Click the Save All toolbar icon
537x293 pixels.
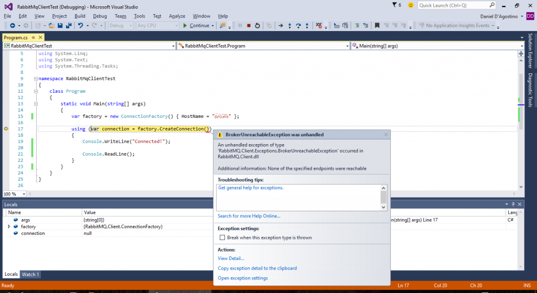pos(69,25)
